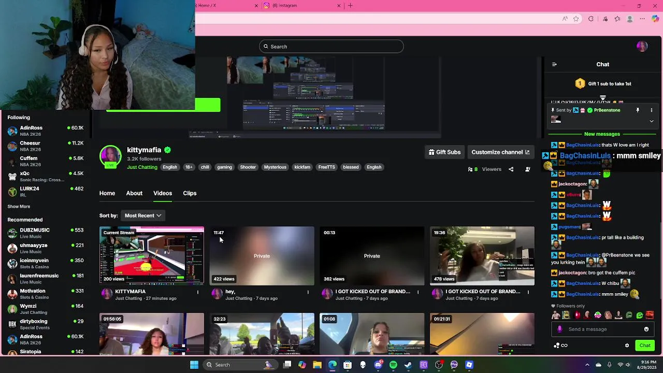Close the Home / X browser tab
The width and height of the screenshot is (663, 373).
(256, 6)
